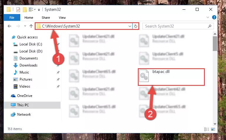The width and height of the screenshot is (226, 140).
Task: Click the New folder icon in title bar
Action: pyautogui.click(x=25, y=10)
